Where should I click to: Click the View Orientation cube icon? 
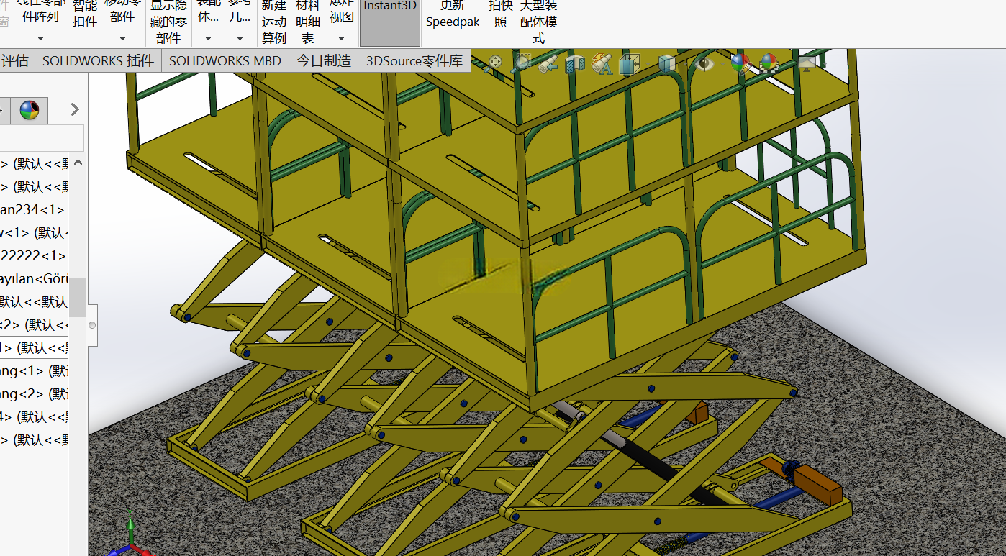coord(630,64)
